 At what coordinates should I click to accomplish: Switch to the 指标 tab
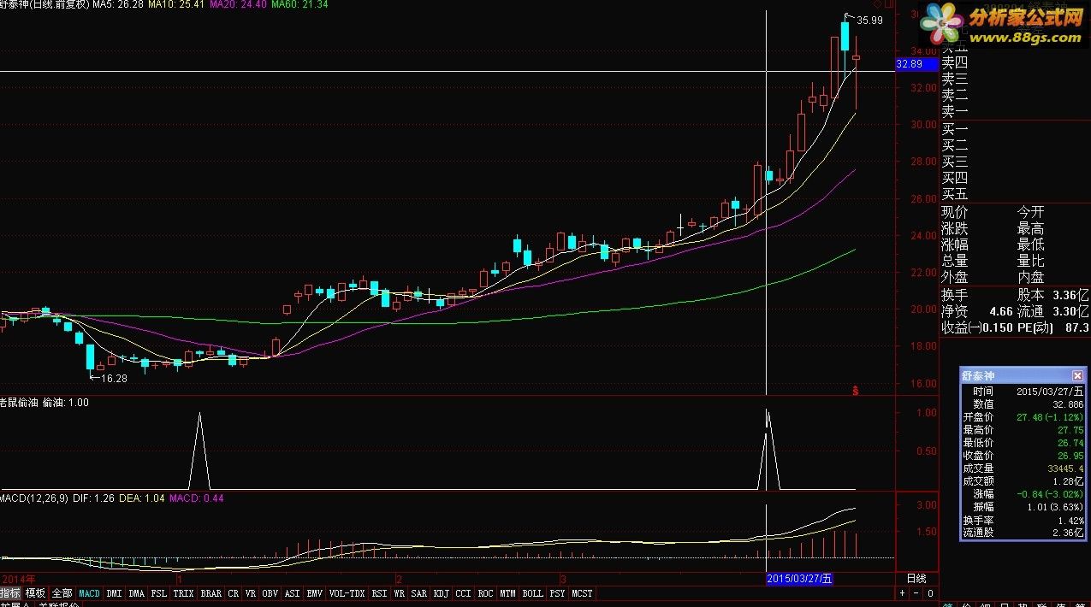10,592
